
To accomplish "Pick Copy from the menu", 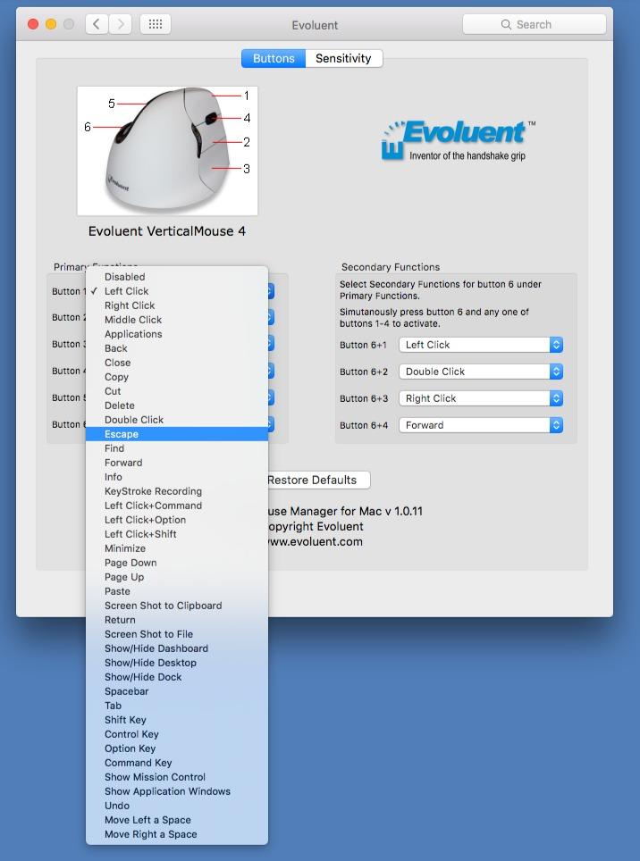I will [x=177, y=377].
